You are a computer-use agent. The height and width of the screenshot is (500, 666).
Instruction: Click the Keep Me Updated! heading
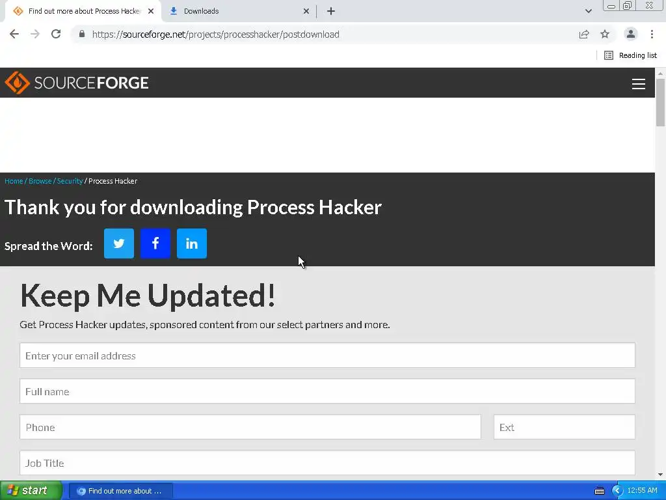point(148,296)
